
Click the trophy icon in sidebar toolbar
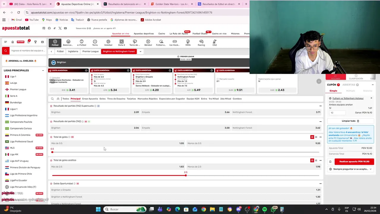(x=35, y=42)
